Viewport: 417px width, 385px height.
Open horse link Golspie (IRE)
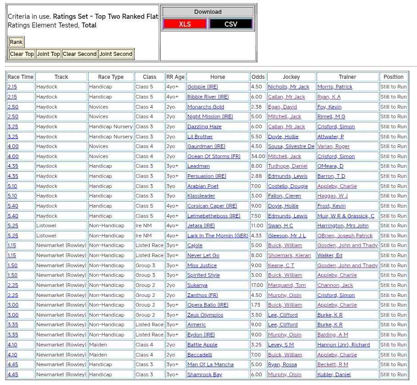tap(202, 87)
